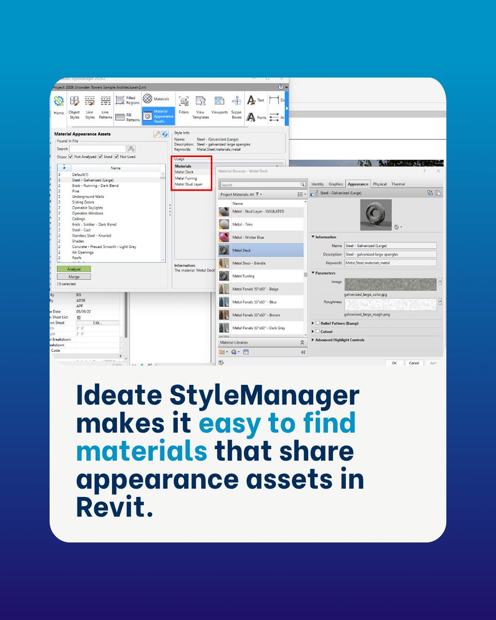496x620 pixels.
Task: Uncheck the Used checkbox
Action: (101, 157)
